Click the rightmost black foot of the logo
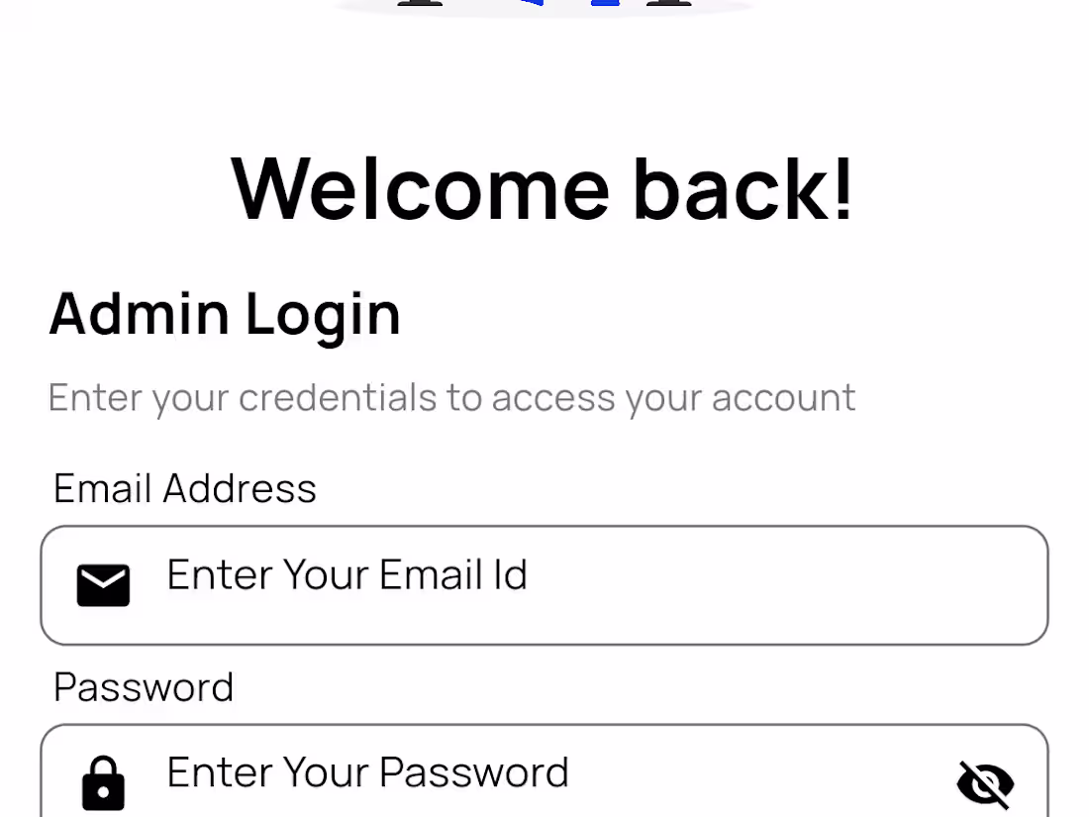Screen dimensions: 1089x817 [668, 3]
